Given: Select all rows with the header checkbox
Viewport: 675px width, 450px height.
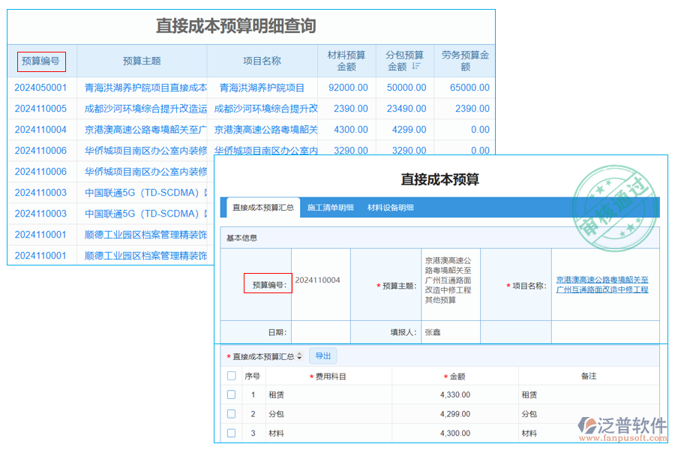Looking at the screenshot, I should (x=232, y=376).
